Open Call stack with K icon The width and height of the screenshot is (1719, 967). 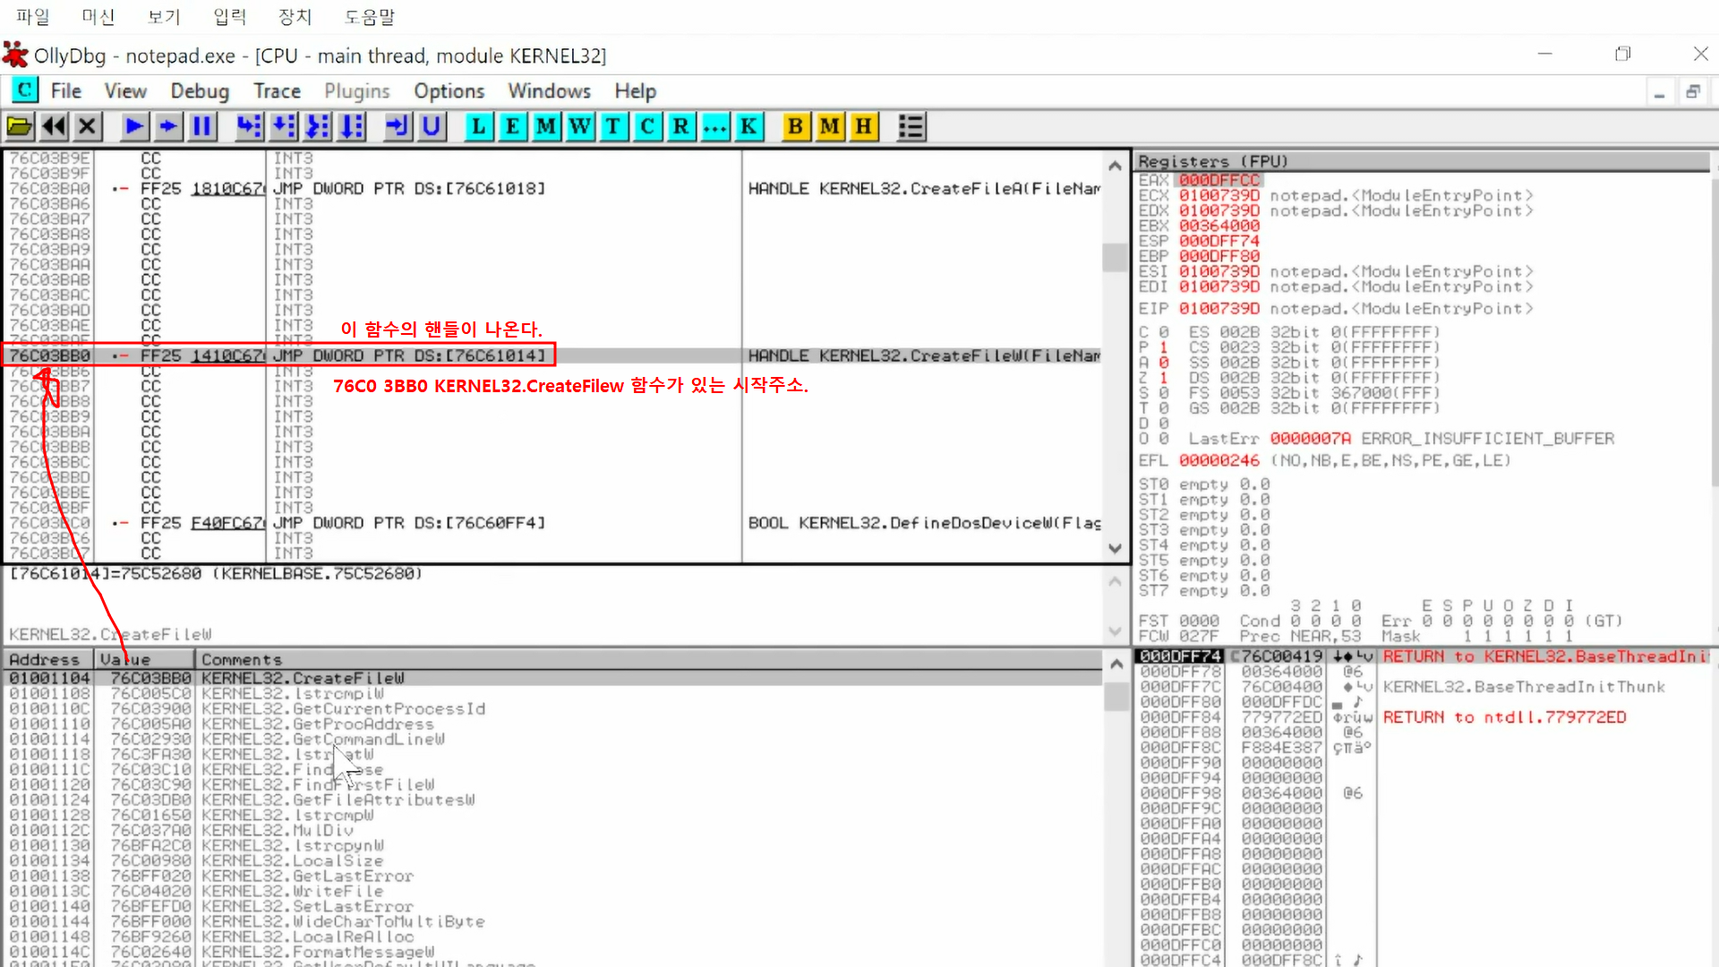tap(748, 126)
